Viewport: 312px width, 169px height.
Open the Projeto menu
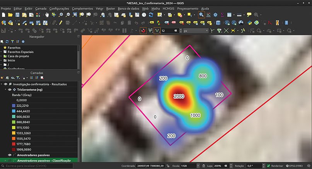point(6,8)
